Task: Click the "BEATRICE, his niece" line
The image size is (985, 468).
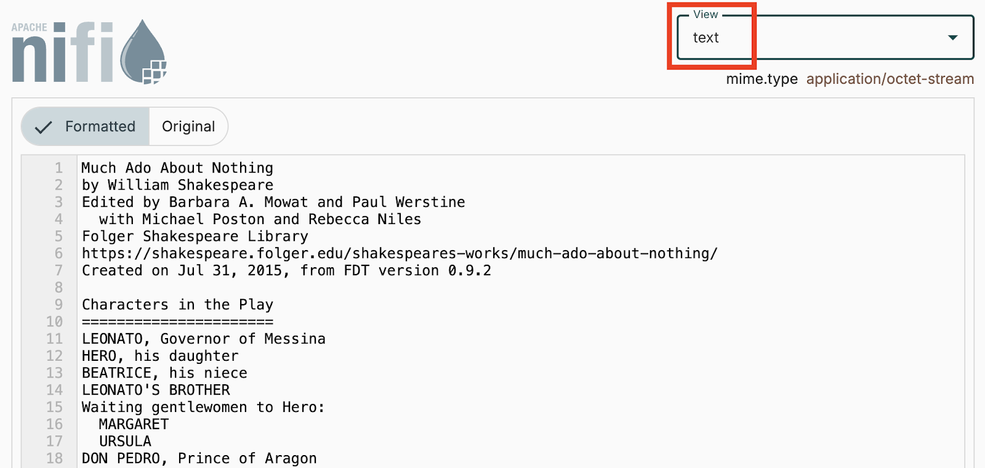Action: [164, 373]
